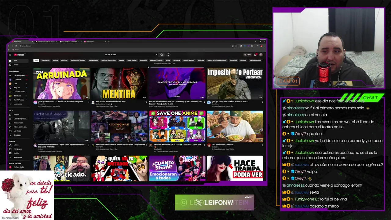
Task: Go back with the browser back arrow
Action: click(9, 46)
